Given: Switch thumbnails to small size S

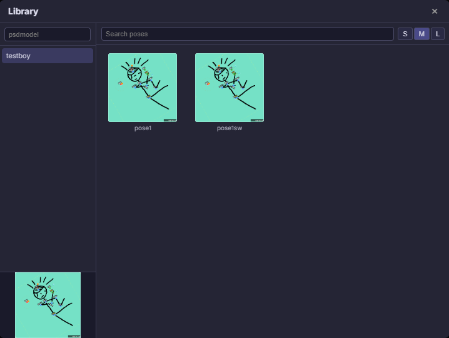Looking at the screenshot, I should [x=405, y=34].
